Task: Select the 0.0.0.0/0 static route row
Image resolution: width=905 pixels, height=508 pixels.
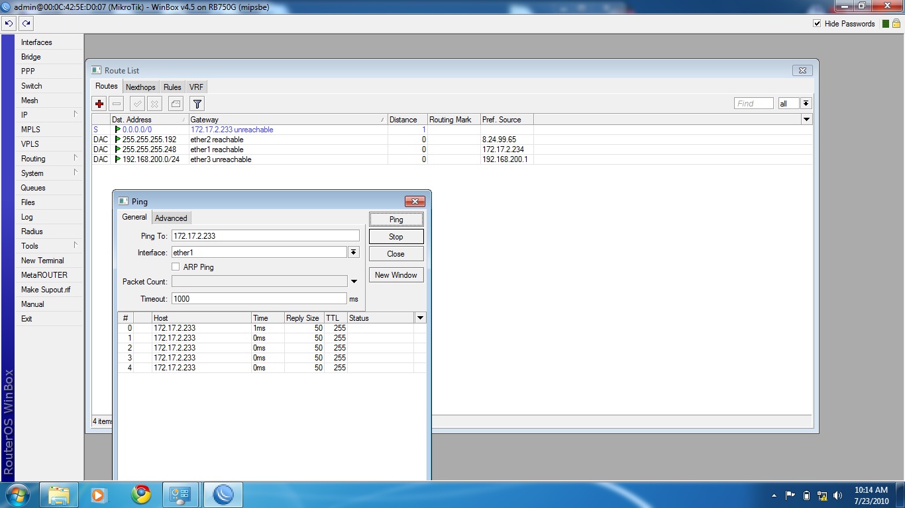Action: (452, 130)
